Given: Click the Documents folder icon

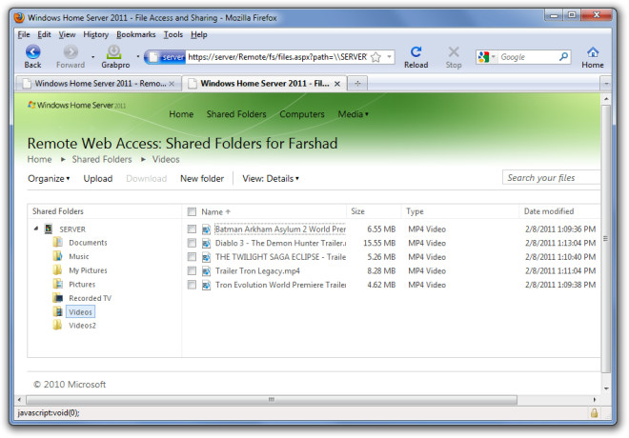Looking at the screenshot, I should [58, 242].
